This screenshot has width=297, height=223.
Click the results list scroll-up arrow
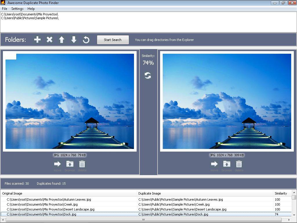point(294,193)
